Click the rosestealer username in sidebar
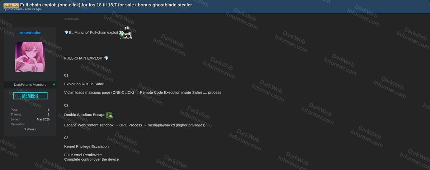The image size is (430, 170). point(30,33)
